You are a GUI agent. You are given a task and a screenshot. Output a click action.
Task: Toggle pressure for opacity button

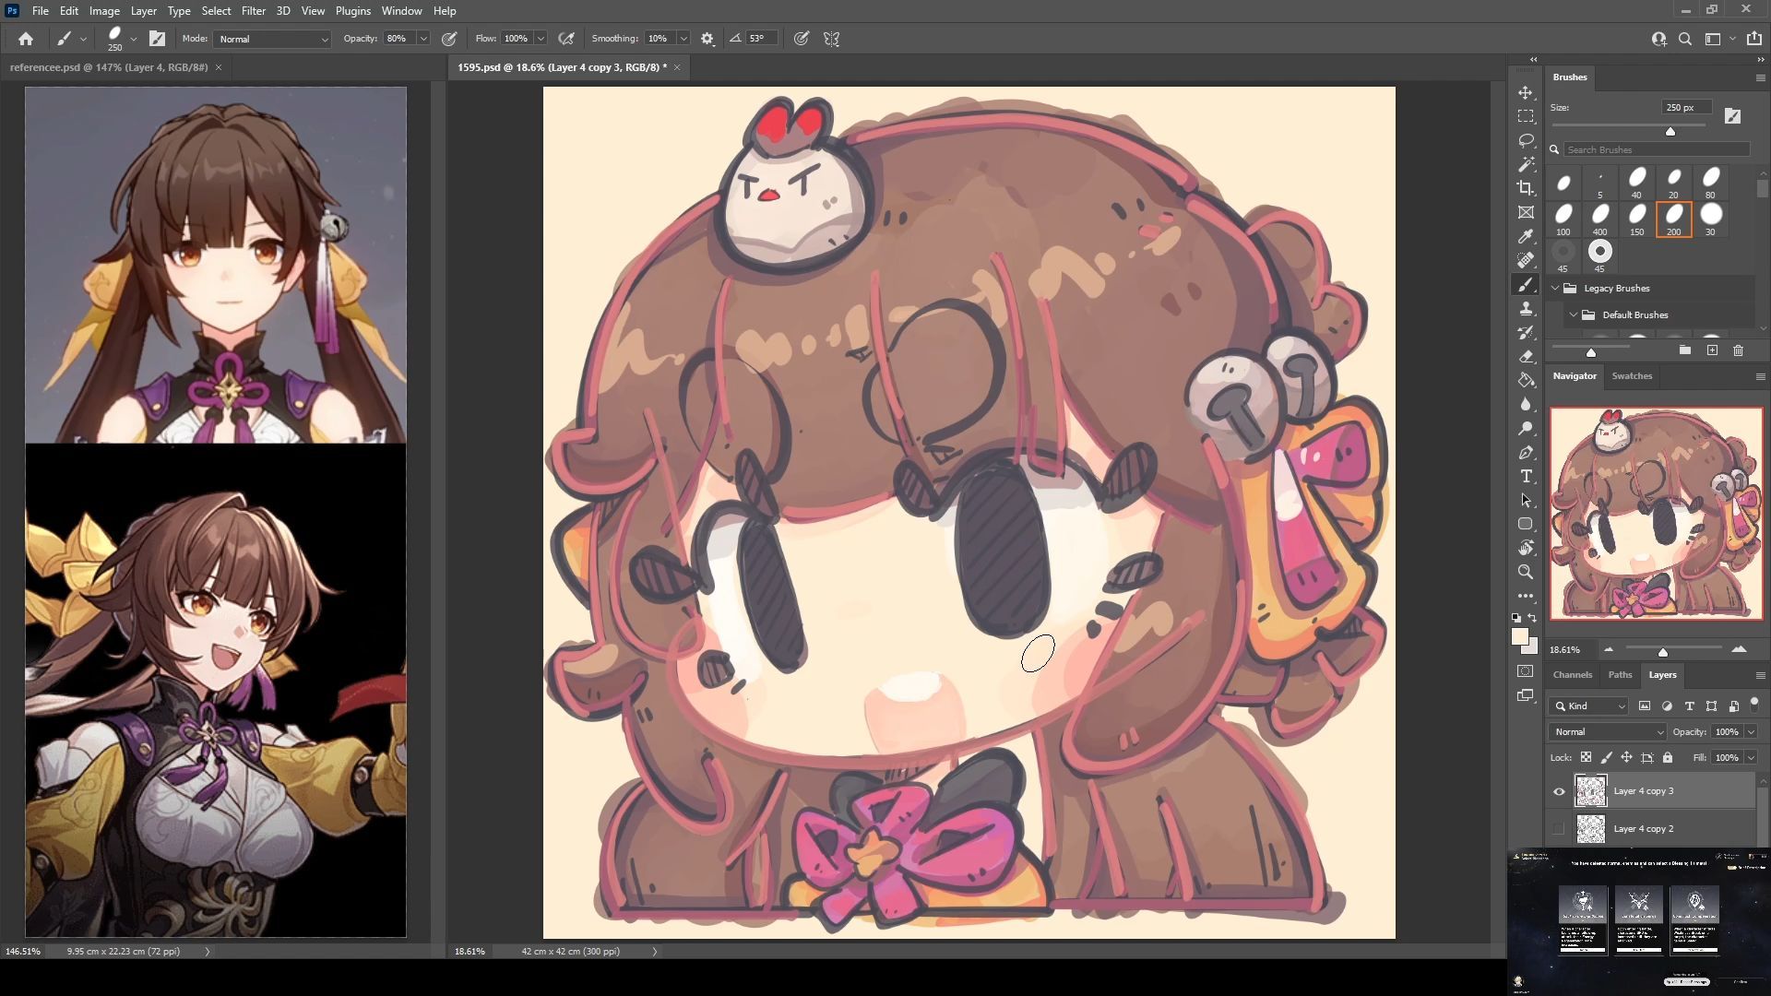[449, 39]
